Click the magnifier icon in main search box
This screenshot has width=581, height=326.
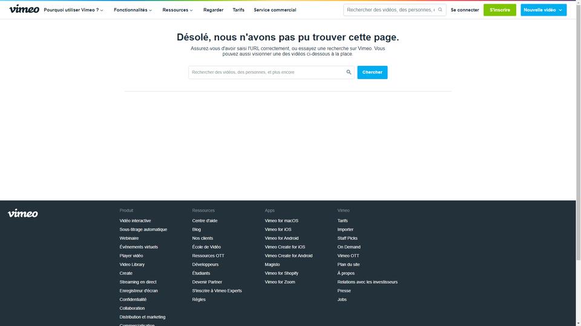349,72
